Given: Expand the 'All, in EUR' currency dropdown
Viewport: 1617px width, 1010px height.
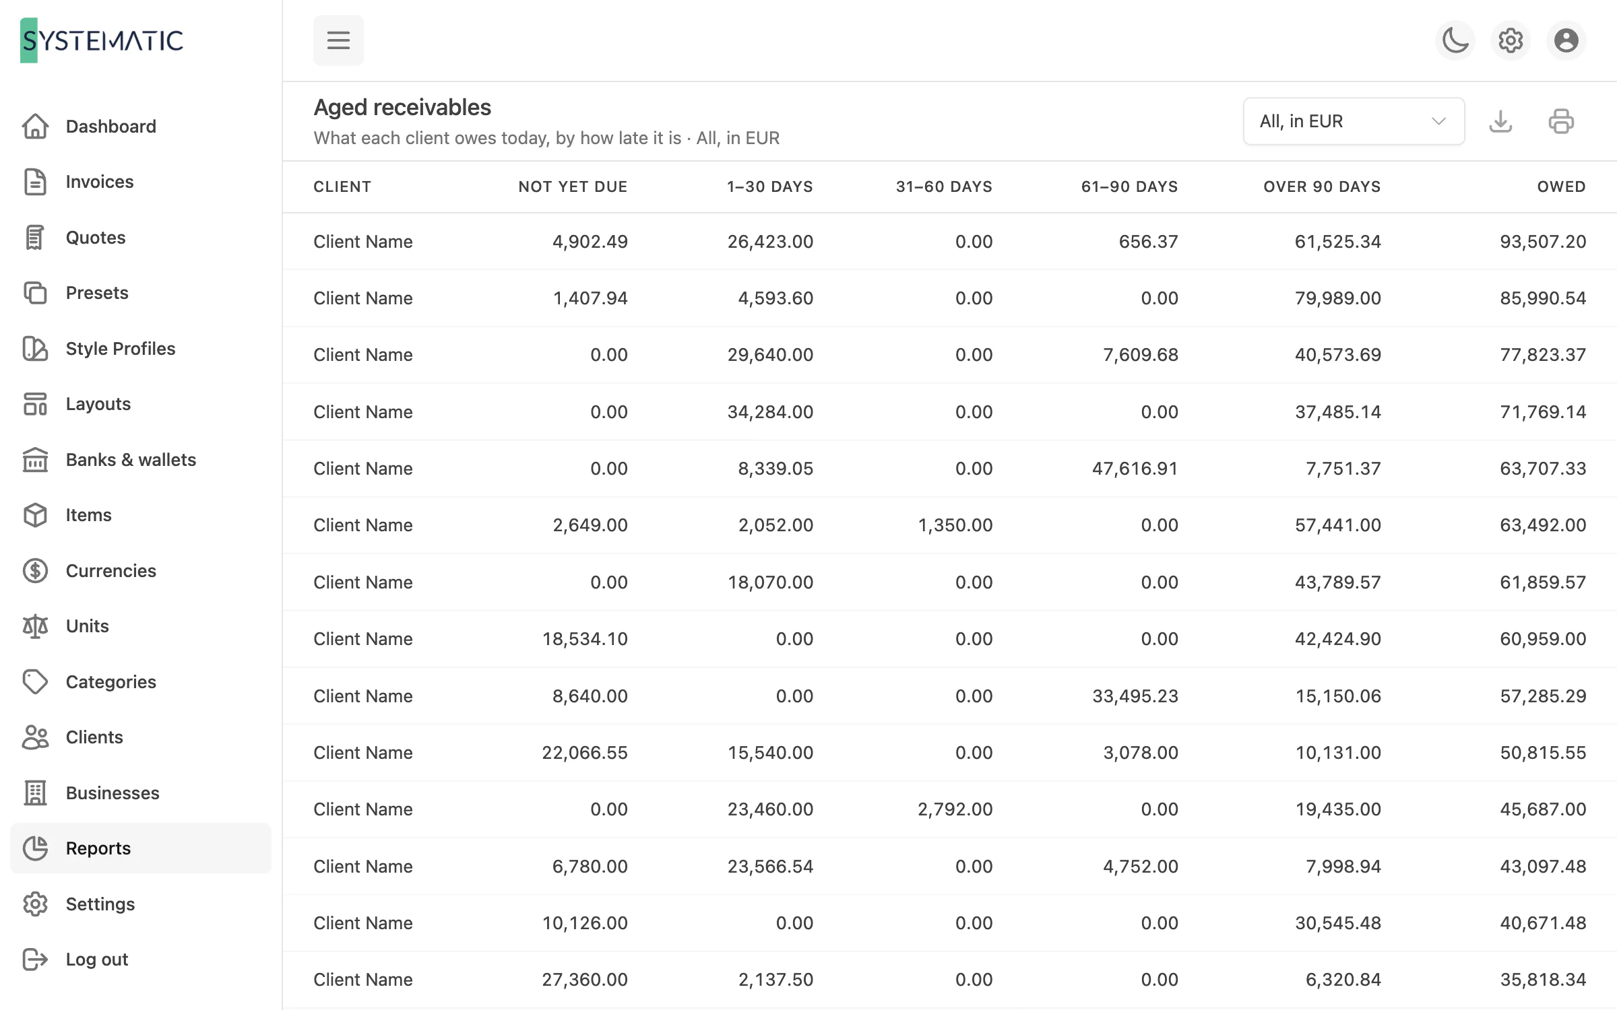Looking at the screenshot, I should point(1354,121).
